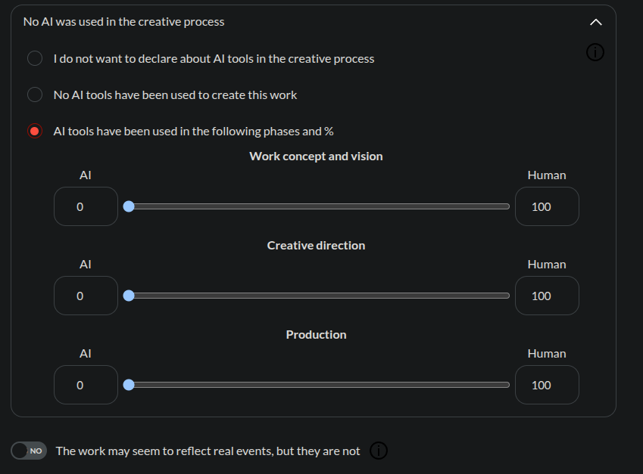Focus the Human field for Work concept

(547, 206)
